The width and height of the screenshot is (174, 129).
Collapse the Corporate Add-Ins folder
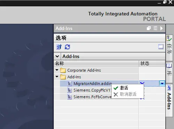tap(57, 70)
